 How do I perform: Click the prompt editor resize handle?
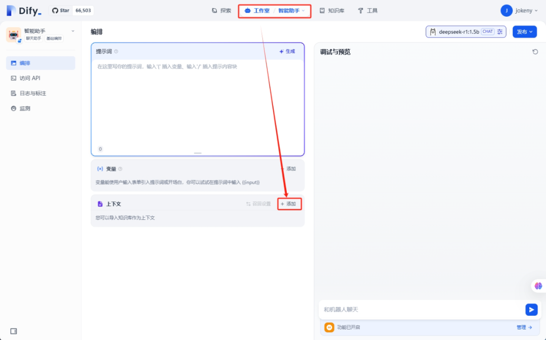[198, 153]
